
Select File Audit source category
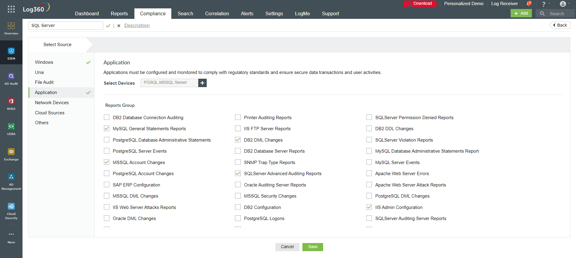click(x=61, y=82)
